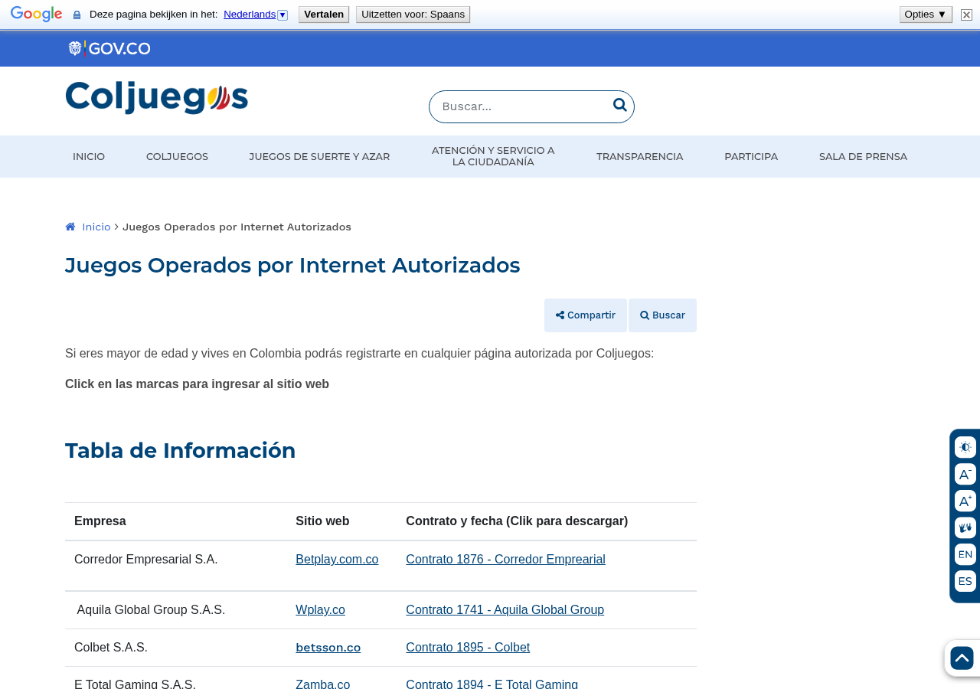Open the TRANSPARENCIA menu item

pos(639,156)
